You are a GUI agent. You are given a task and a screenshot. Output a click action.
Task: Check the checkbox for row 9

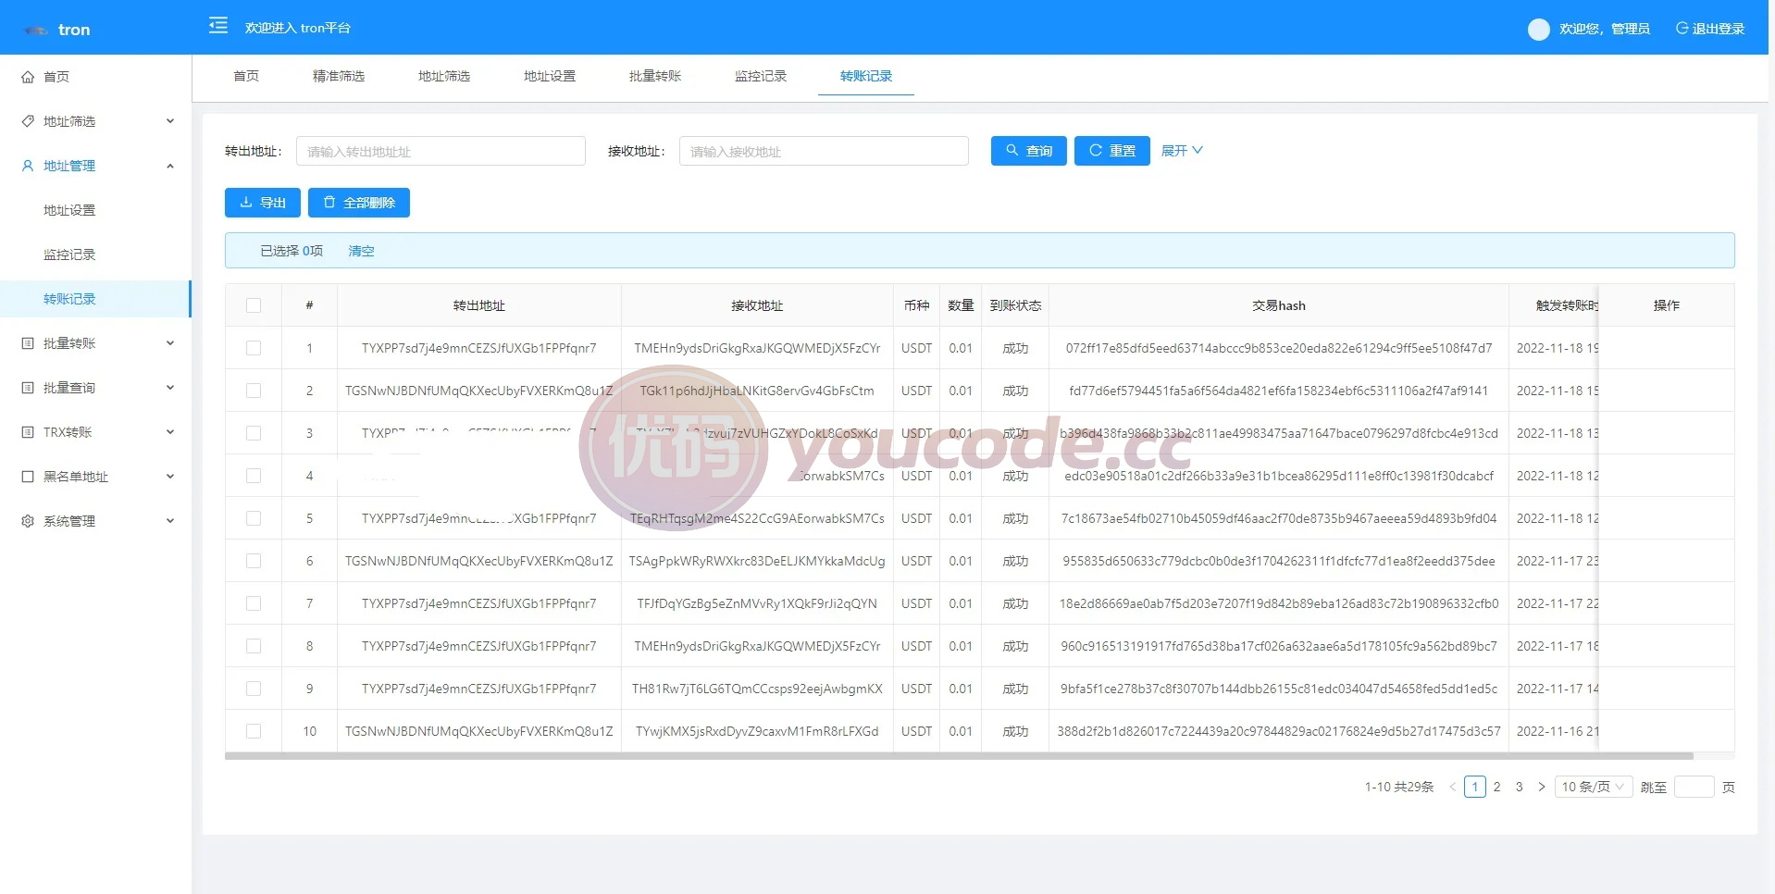pyautogui.click(x=254, y=689)
